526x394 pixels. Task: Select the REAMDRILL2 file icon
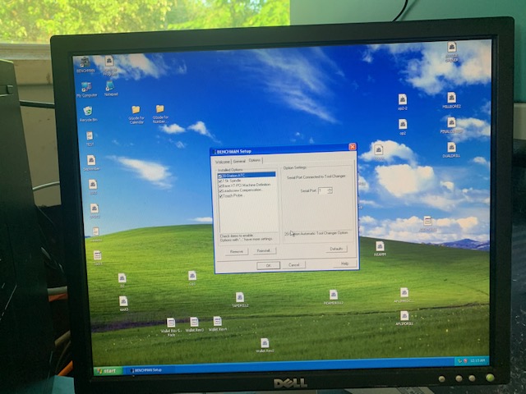333,297
